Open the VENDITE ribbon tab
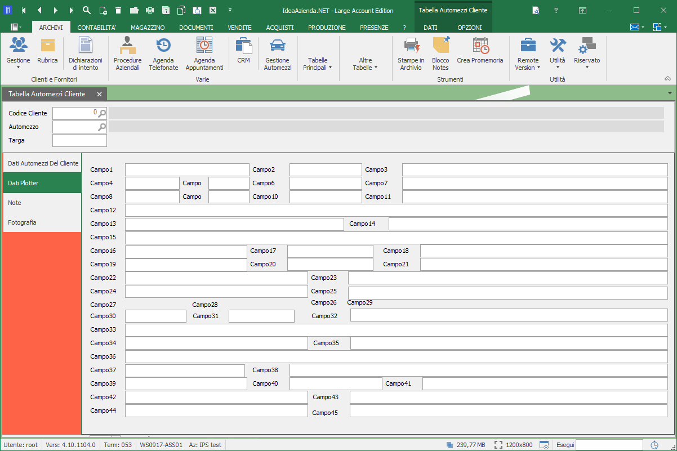The height and width of the screenshot is (451, 677). (x=239, y=27)
